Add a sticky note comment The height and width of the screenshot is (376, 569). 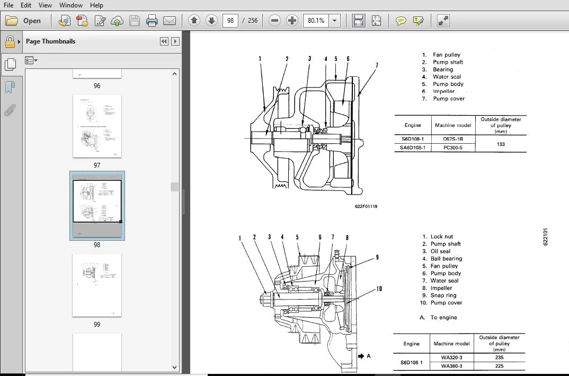(x=401, y=21)
